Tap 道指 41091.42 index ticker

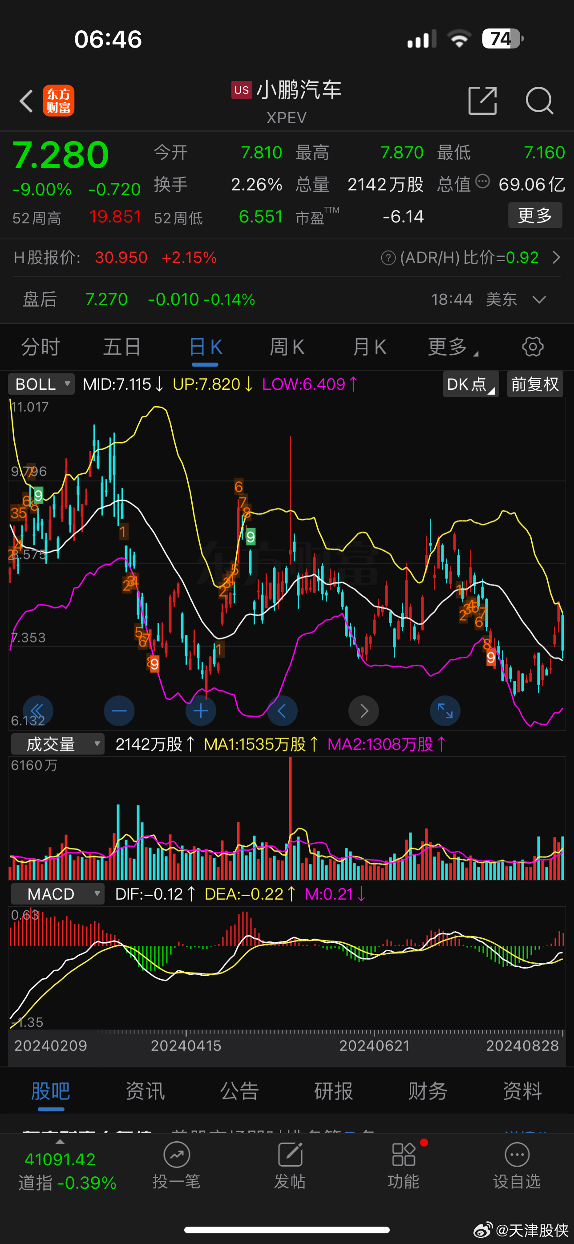click(x=60, y=1159)
